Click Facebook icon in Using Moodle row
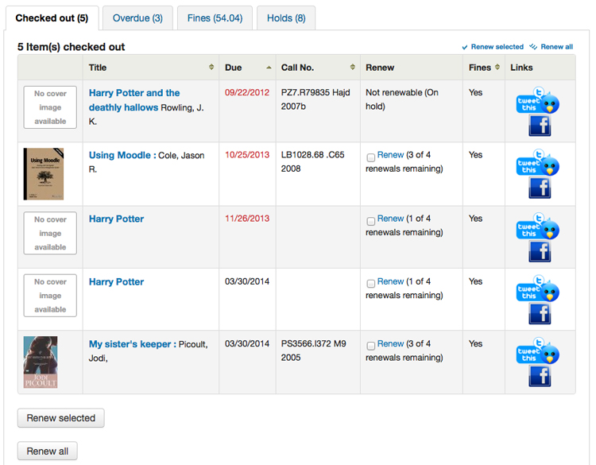 click(x=540, y=188)
